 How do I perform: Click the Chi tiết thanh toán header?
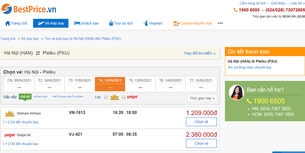(265, 52)
